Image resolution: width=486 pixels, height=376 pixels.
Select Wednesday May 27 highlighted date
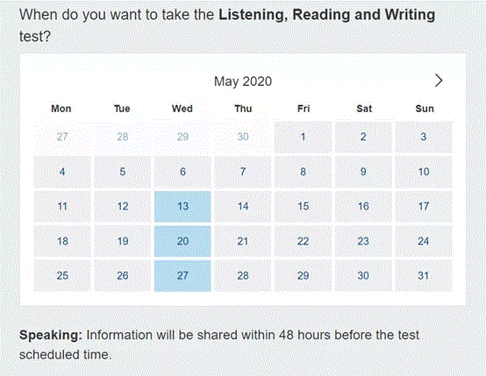pos(182,276)
